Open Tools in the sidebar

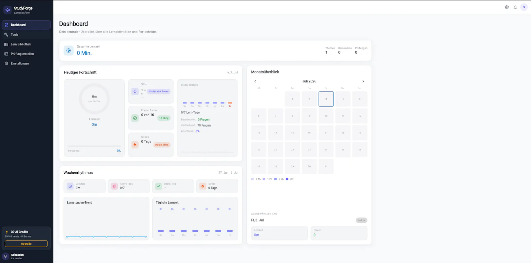click(26, 35)
